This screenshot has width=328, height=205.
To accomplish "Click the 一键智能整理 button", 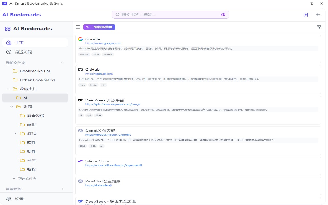I will coord(99,27).
